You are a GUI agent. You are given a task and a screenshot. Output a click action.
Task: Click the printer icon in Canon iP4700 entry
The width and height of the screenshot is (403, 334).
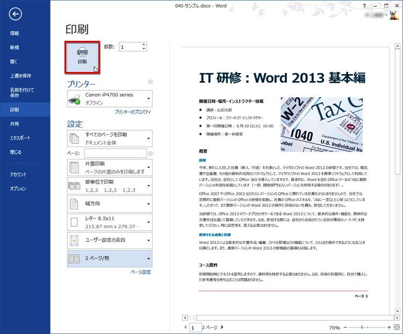point(74,99)
